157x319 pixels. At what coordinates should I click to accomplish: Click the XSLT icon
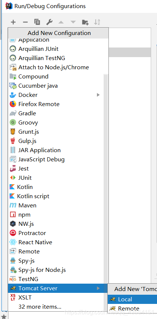[13, 297]
